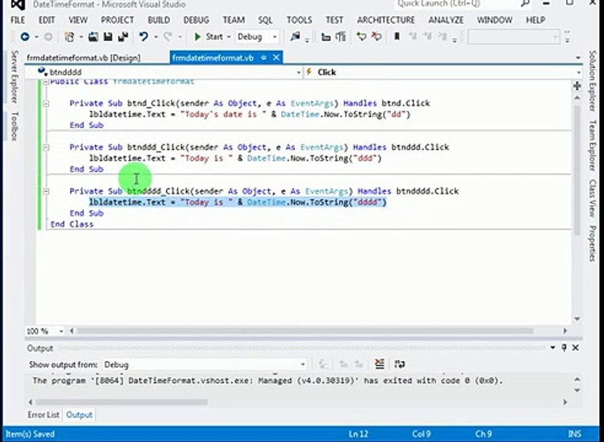The height and width of the screenshot is (442, 604).
Task: Open the WINDOW menu
Action: click(x=495, y=20)
